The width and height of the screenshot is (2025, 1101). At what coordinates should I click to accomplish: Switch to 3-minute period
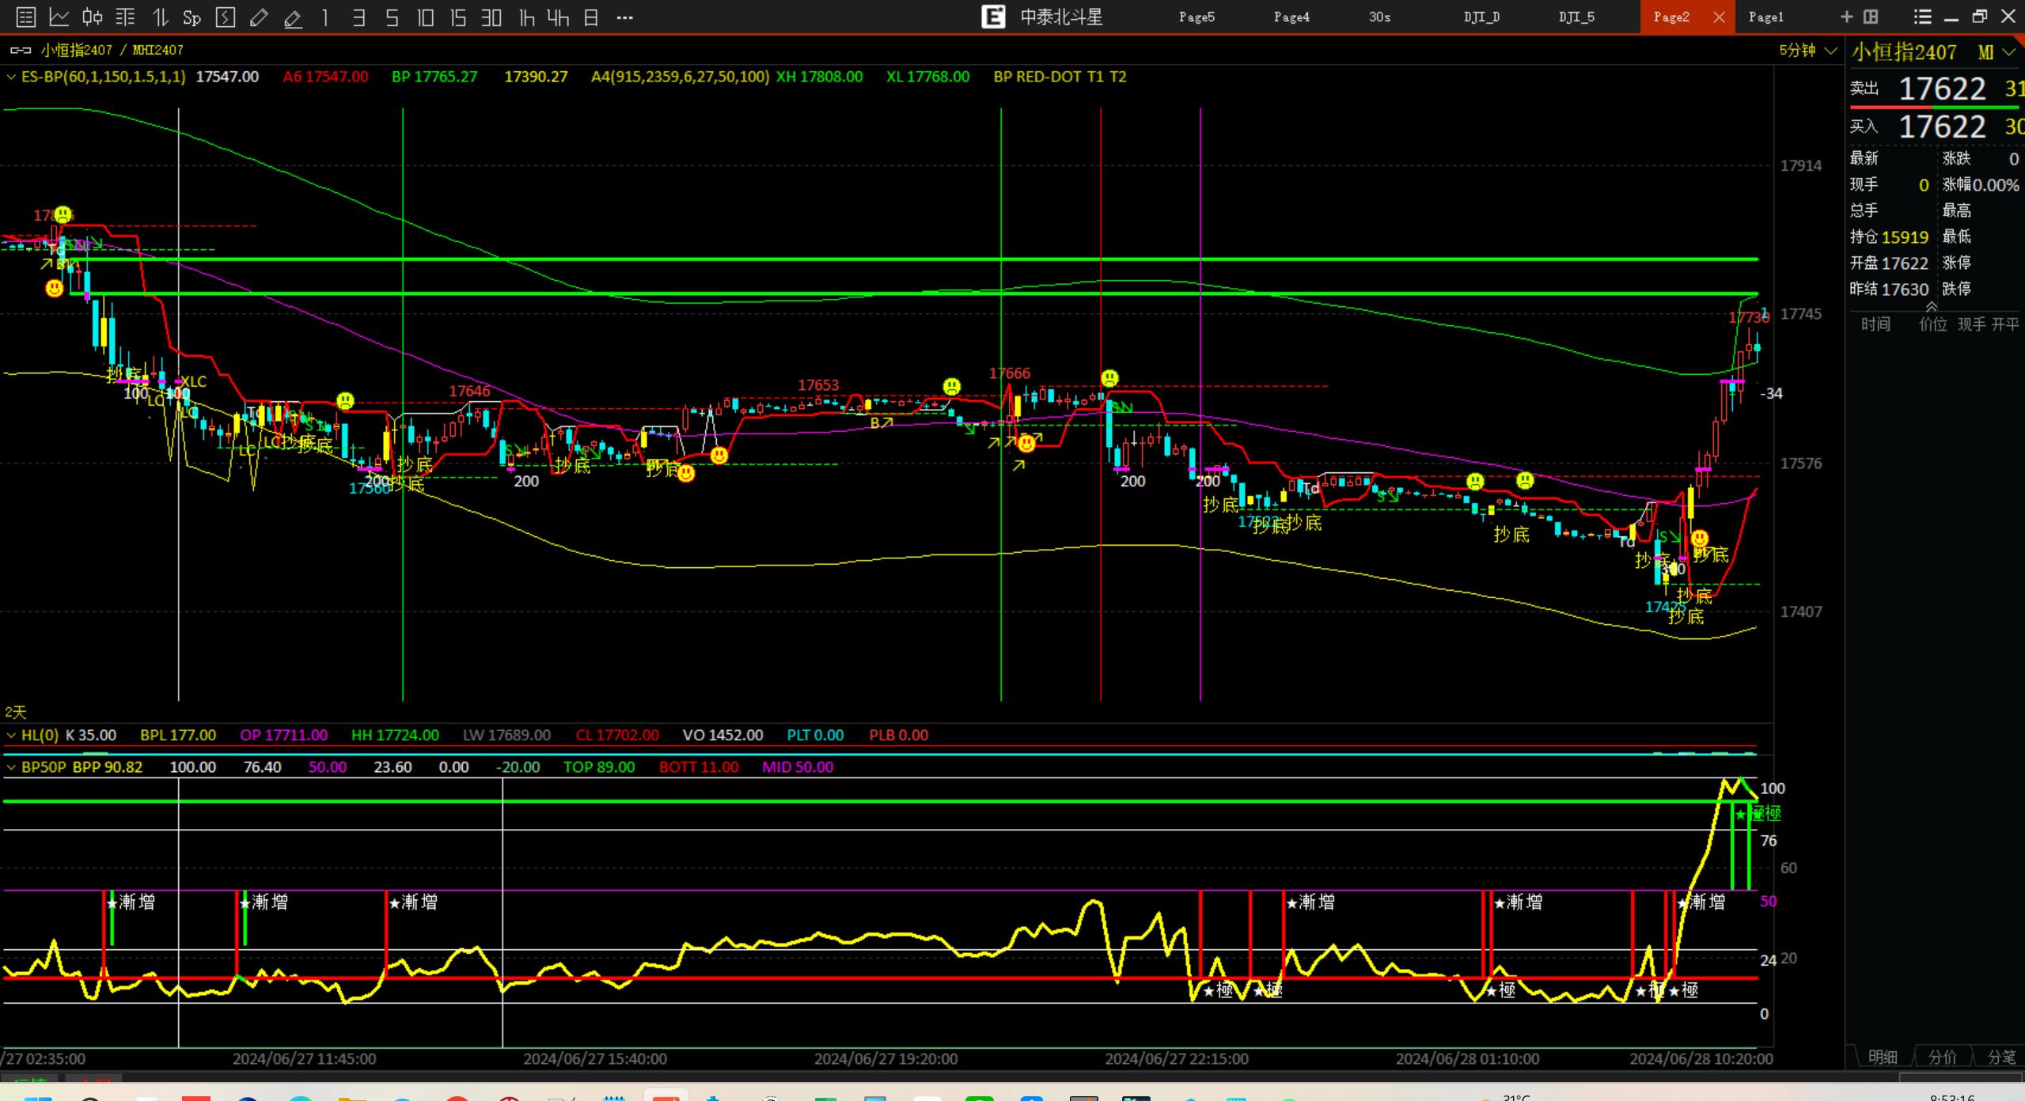click(358, 17)
